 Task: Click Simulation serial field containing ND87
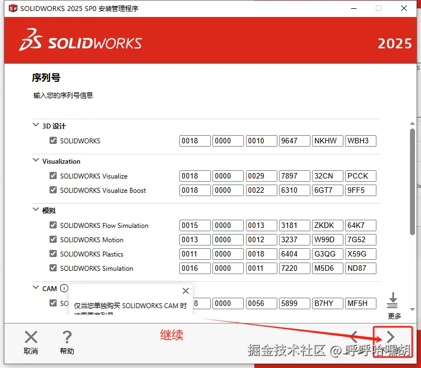(x=360, y=268)
